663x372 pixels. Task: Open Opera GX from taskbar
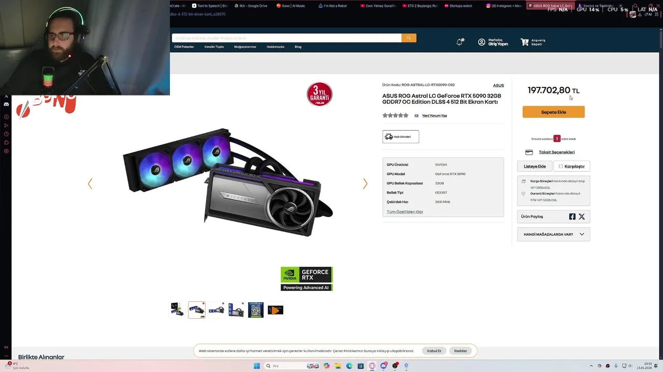pos(372,366)
